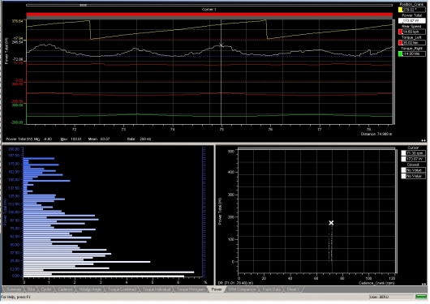The width and height of the screenshot is (430, 304).
Task: Click the User: BERU status field
Action: 391,297
